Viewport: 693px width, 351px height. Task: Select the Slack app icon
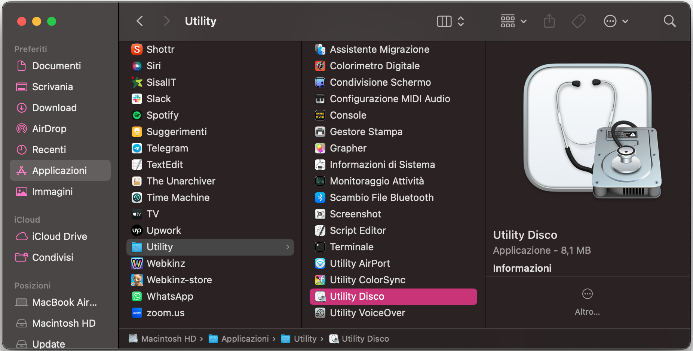(x=137, y=99)
